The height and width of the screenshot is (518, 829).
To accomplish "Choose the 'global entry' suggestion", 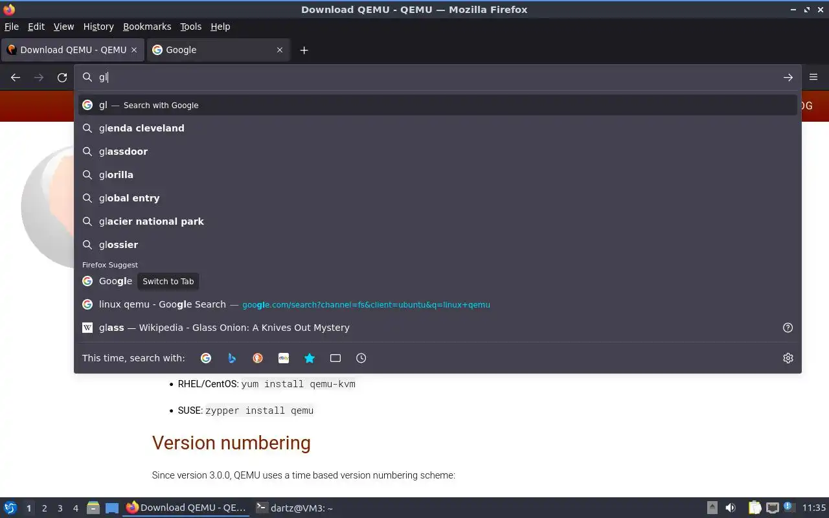I will coord(438,198).
